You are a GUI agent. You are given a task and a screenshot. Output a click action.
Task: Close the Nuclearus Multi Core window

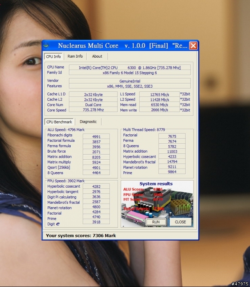pos(193,46)
